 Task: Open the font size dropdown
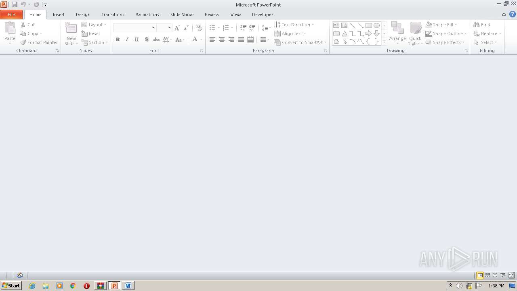169,28
